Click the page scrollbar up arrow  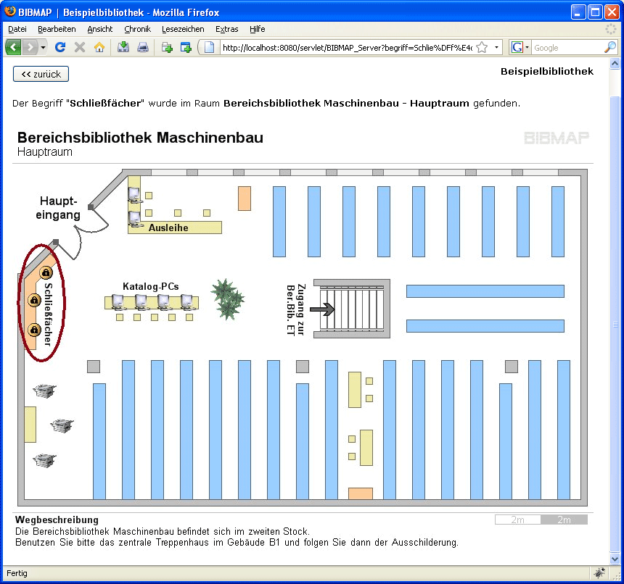click(615, 64)
